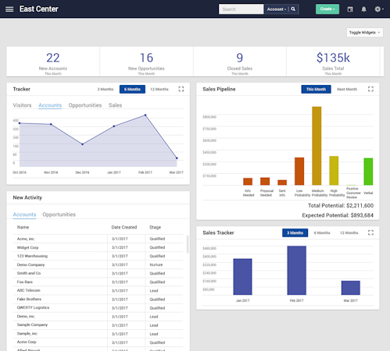Click into the Search field
390x351 pixels.
point(241,9)
